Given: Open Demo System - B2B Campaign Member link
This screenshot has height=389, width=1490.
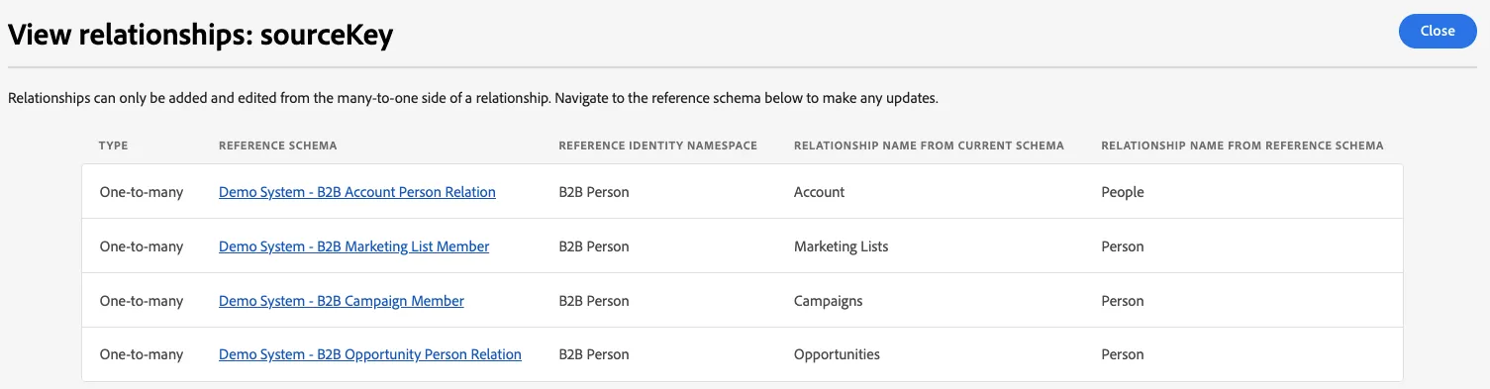Looking at the screenshot, I should coord(342,301).
